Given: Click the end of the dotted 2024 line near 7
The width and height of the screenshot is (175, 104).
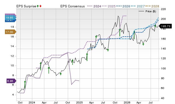Looking at the screenshot, I should pos(79,81).
